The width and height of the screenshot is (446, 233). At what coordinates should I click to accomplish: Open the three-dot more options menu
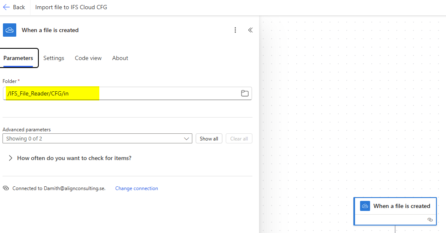[235, 30]
